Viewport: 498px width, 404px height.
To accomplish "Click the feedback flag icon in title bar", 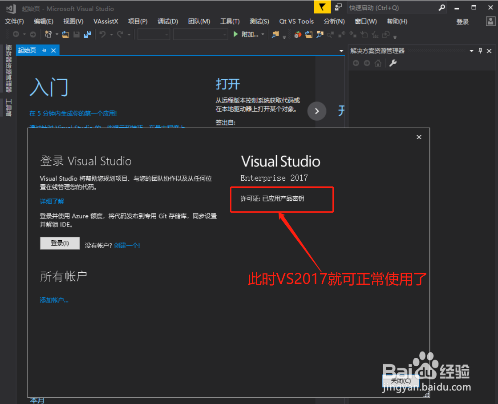I will (322, 7).
